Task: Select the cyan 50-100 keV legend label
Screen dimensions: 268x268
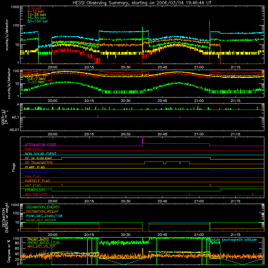Action: point(38,21)
